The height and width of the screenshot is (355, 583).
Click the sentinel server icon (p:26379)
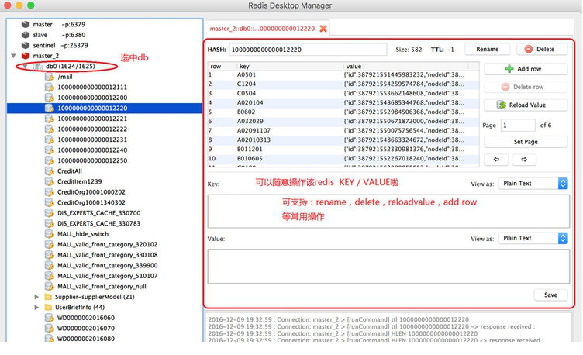point(26,45)
